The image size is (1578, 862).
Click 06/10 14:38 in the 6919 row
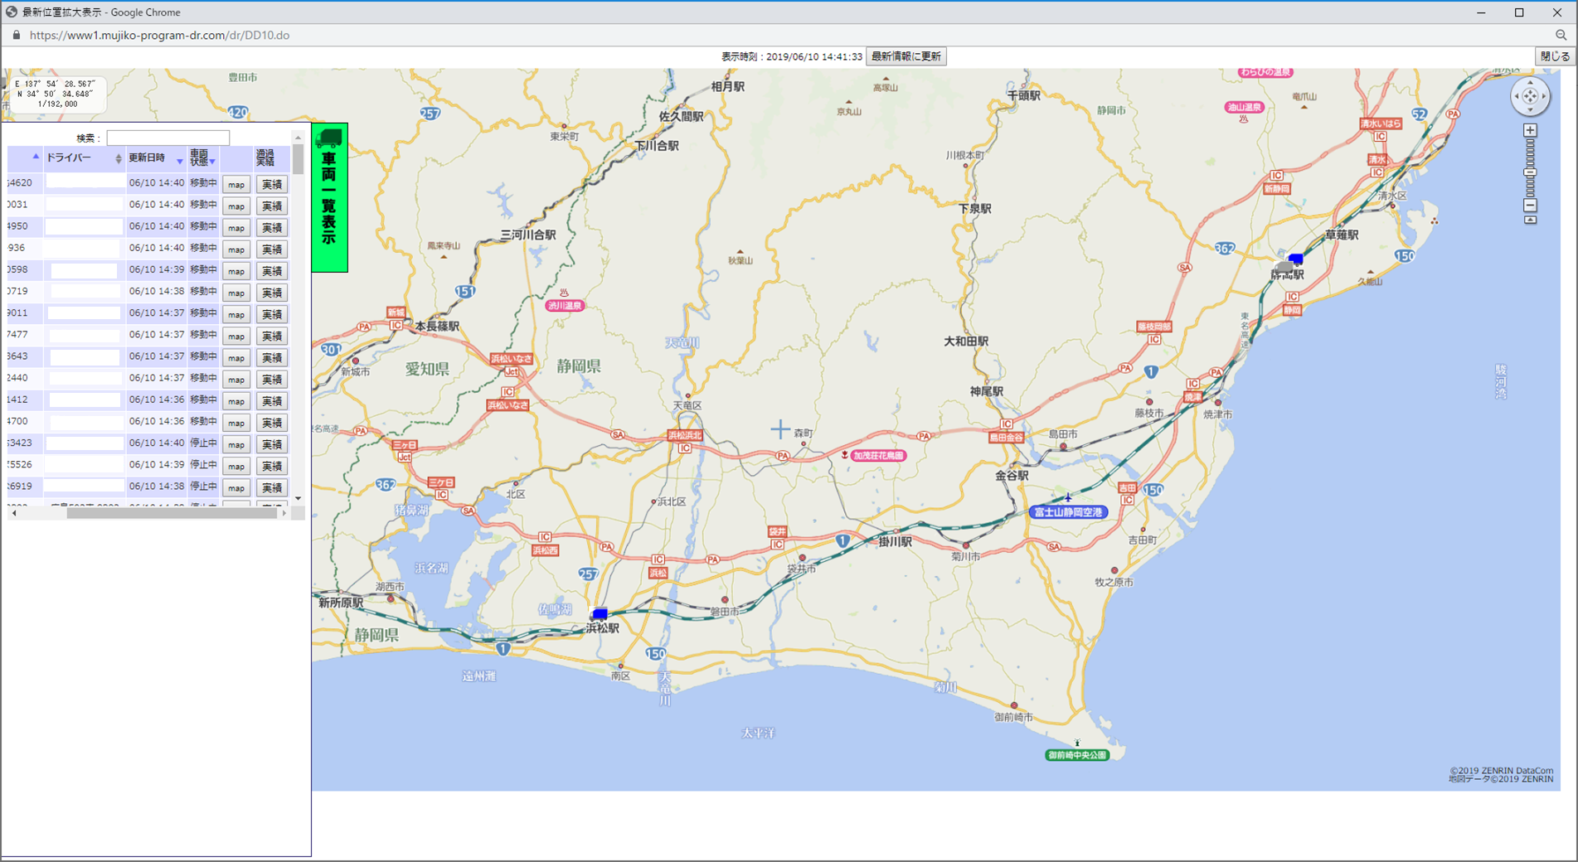(x=157, y=487)
